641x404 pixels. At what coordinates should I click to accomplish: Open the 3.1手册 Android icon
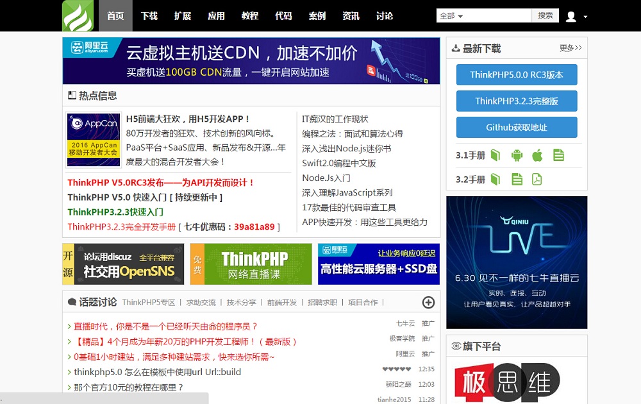click(x=517, y=155)
